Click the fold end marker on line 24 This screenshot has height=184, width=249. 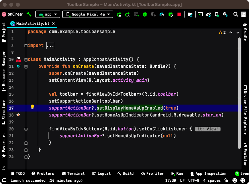point(26,157)
